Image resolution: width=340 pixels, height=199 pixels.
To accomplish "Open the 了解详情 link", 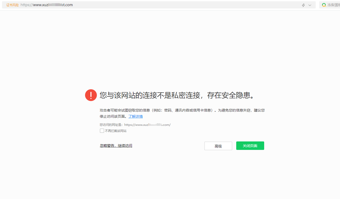I will click(136, 116).
